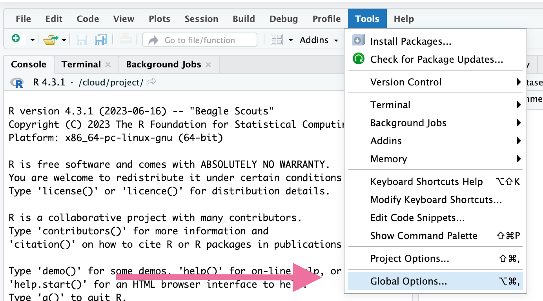Switch to the Background Jobs tab
The height and width of the screenshot is (301, 543).
tap(164, 64)
